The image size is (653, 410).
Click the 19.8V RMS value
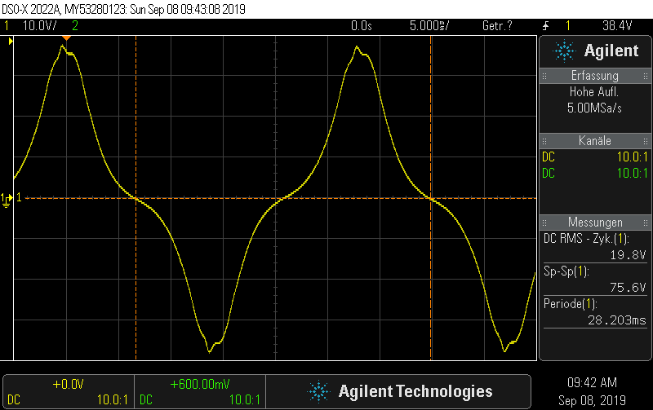click(x=628, y=255)
